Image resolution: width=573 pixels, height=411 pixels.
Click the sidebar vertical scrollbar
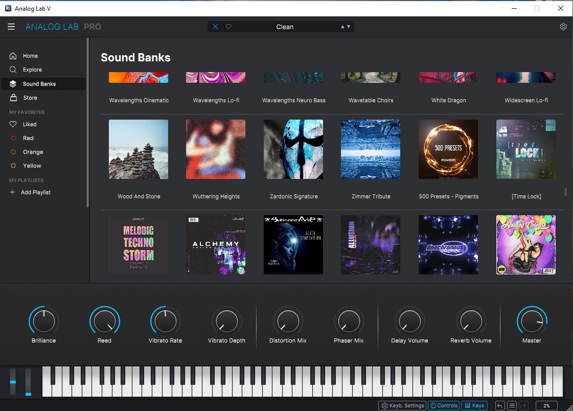pyautogui.click(x=88, y=123)
